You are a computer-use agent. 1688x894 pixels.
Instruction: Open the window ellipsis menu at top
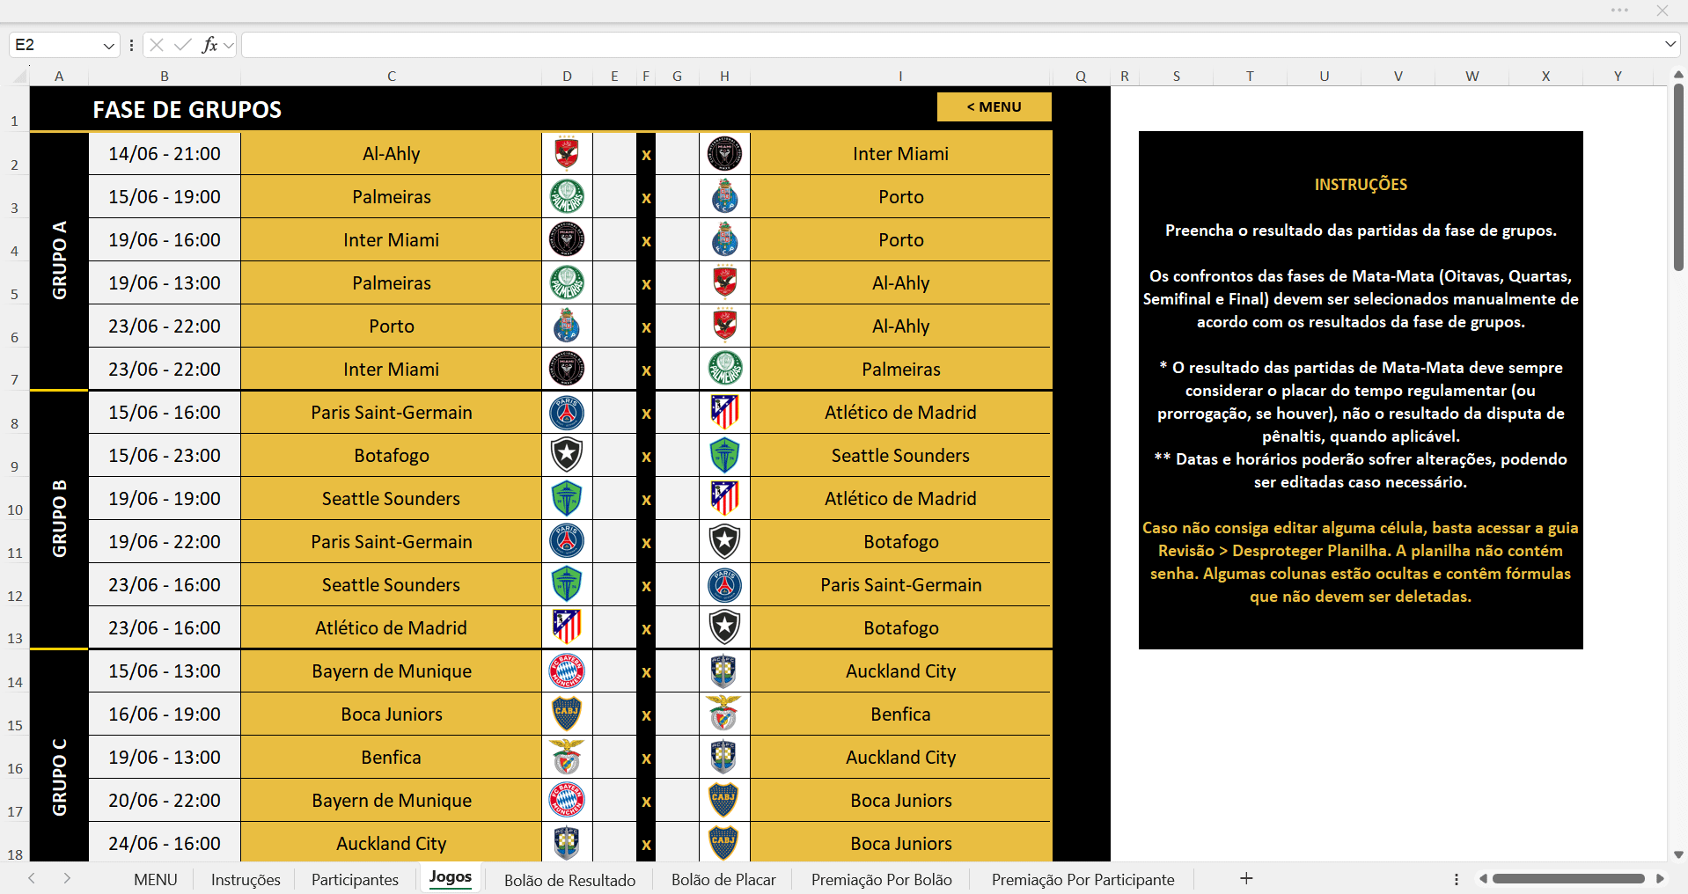pos(1619,11)
